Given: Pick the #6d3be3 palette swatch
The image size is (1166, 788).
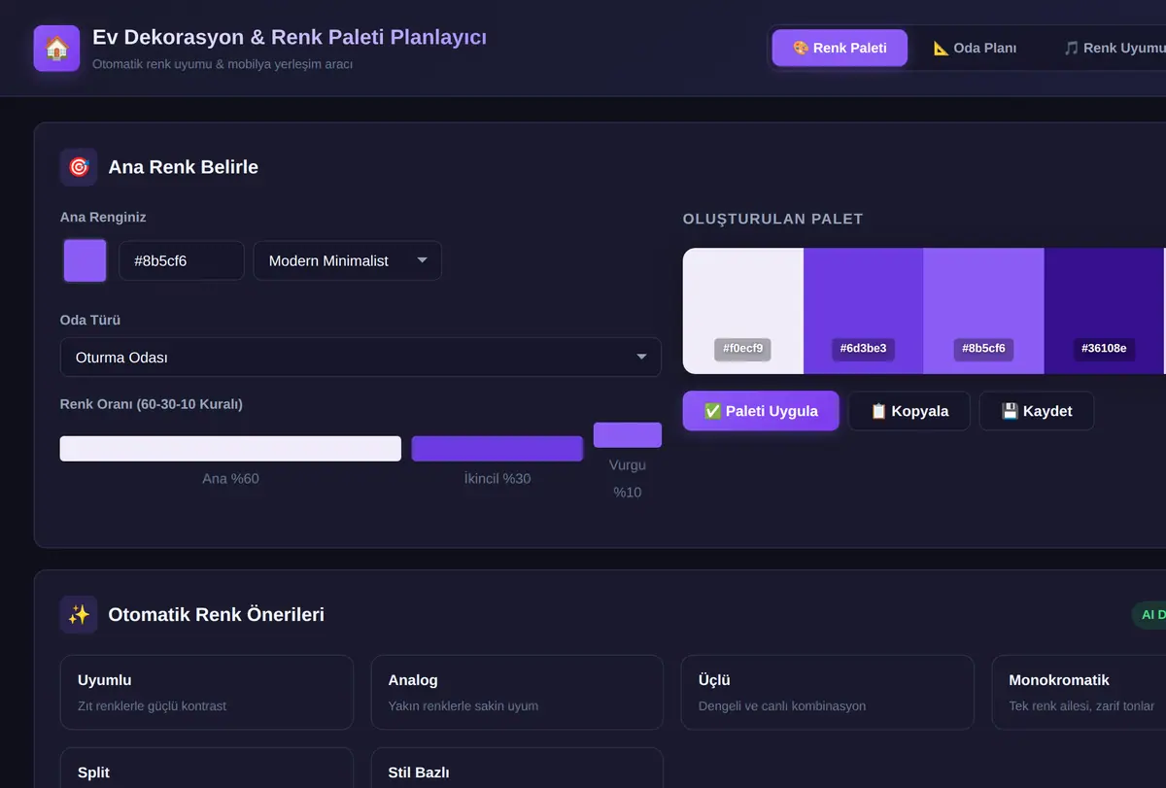Looking at the screenshot, I should pos(863,311).
